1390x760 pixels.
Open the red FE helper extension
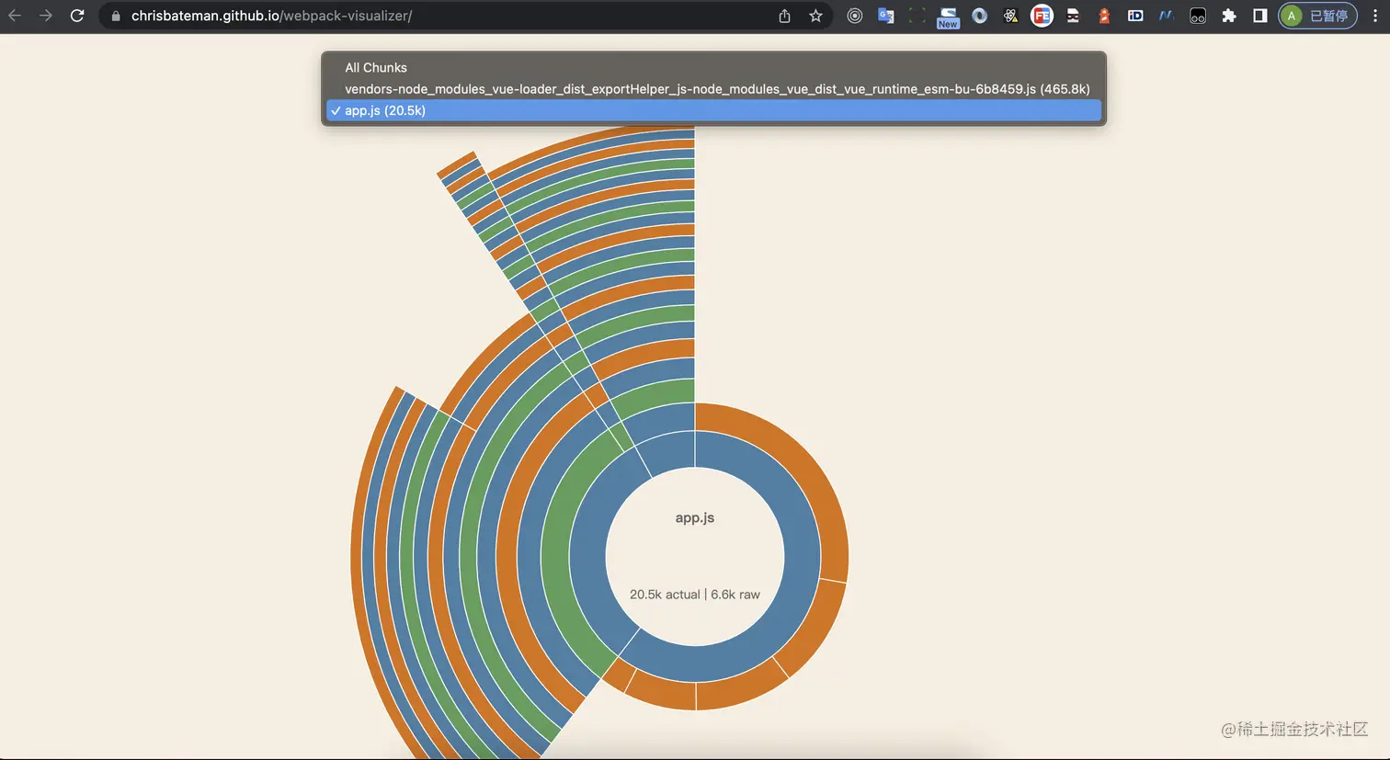1042,16
